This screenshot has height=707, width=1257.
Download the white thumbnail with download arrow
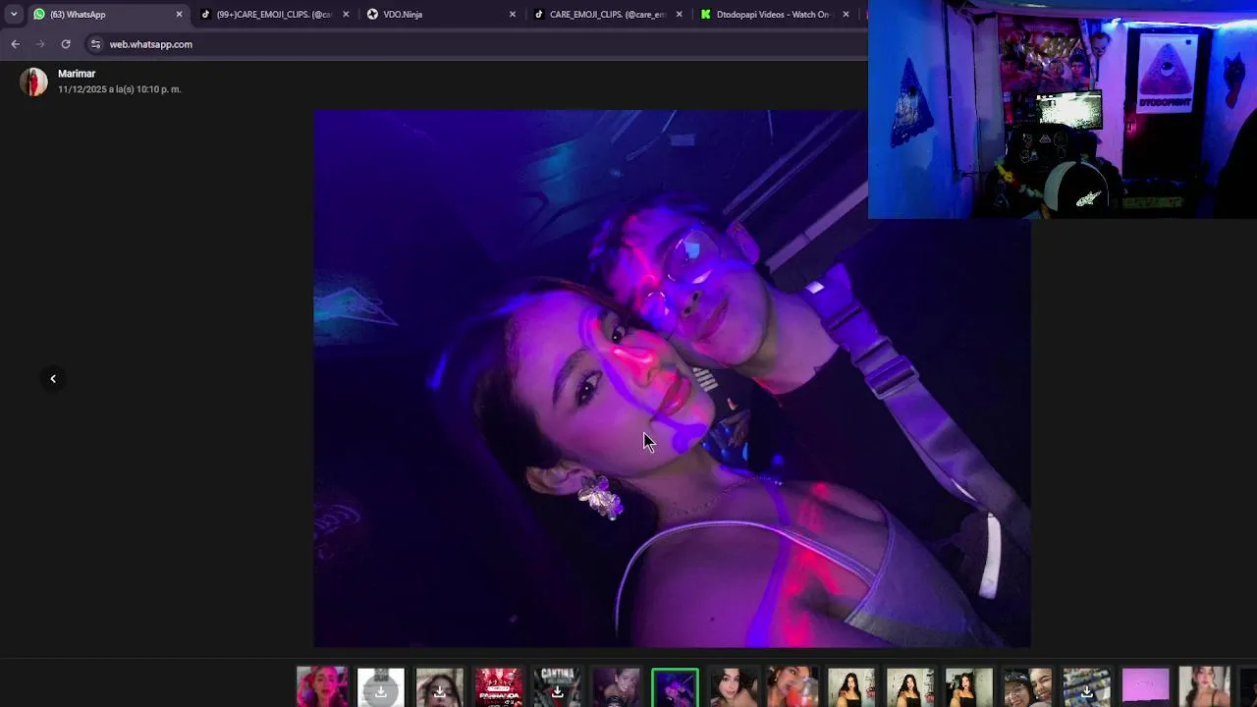click(x=381, y=687)
